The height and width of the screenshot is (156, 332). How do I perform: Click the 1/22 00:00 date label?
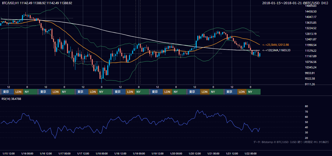pyautogui.click(x=251, y=153)
